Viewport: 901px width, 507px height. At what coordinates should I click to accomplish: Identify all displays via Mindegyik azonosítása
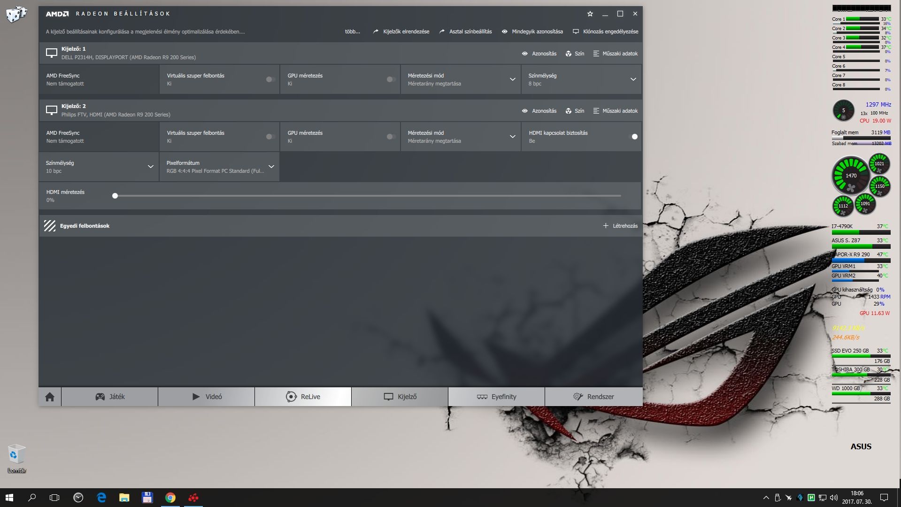pyautogui.click(x=532, y=31)
